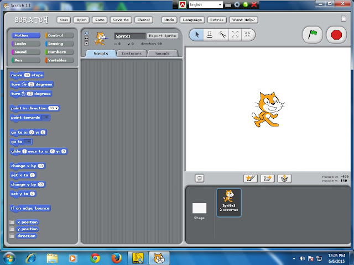Open the project notes icon
The image size is (354, 265).
[343, 19]
